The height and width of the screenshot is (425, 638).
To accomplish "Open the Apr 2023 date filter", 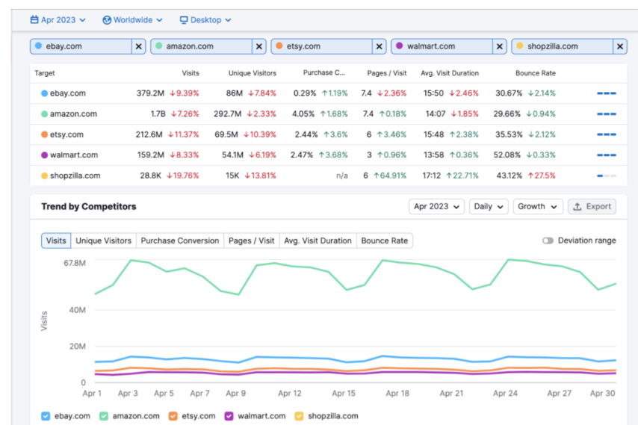I will 58,20.
